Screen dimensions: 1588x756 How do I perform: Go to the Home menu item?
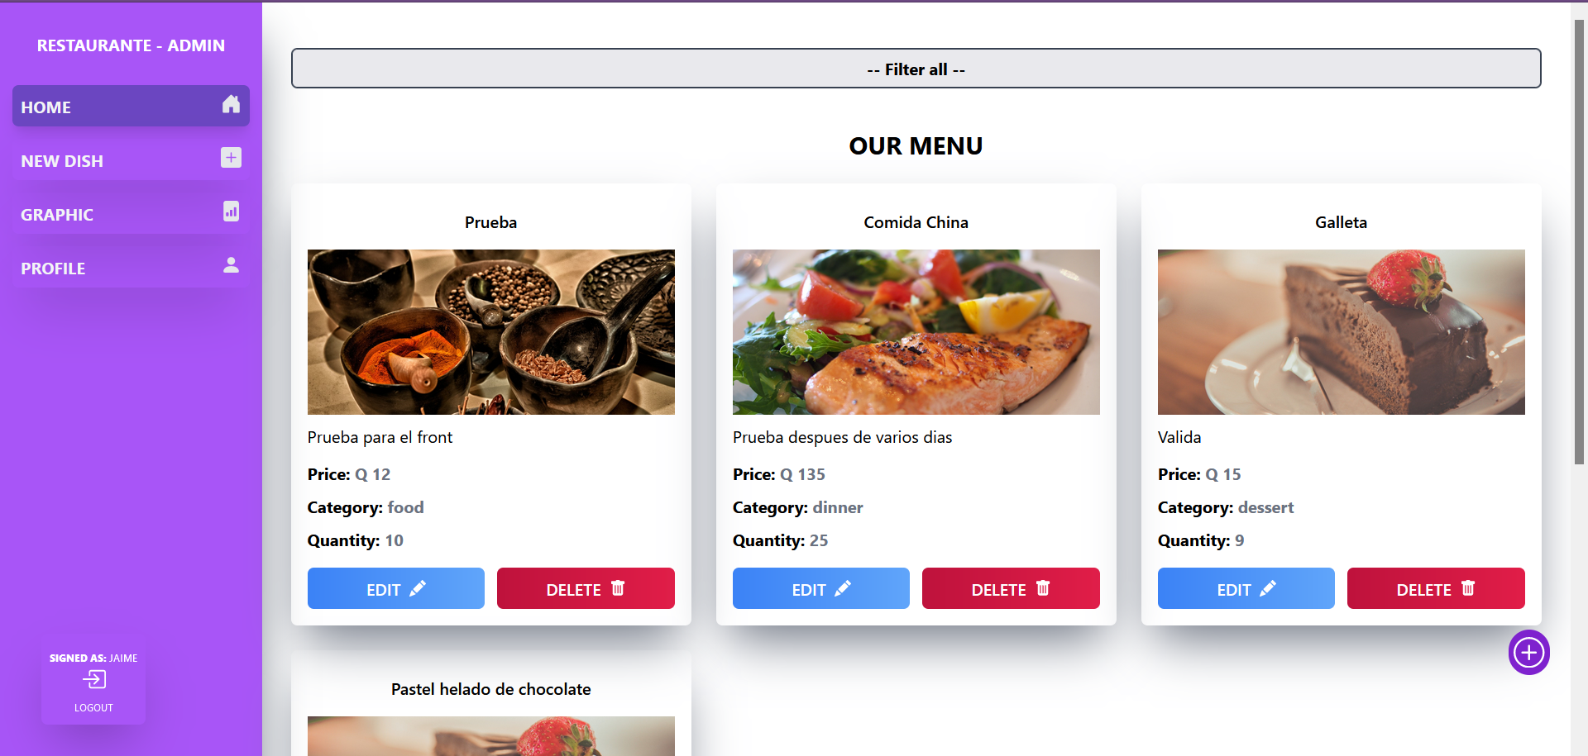point(46,107)
